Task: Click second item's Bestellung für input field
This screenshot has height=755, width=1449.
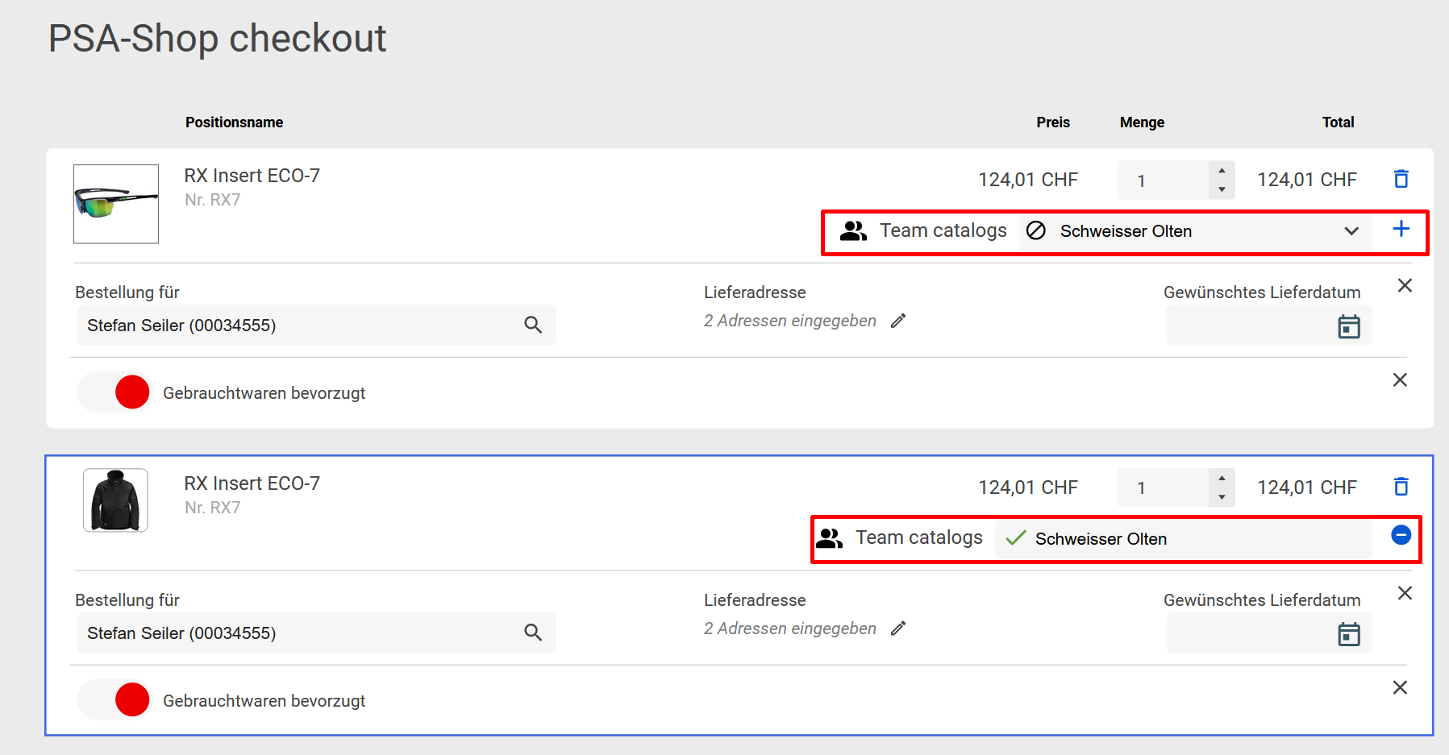Action: [298, 633]
